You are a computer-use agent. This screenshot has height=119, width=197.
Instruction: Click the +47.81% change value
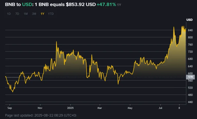click(106, 4)
